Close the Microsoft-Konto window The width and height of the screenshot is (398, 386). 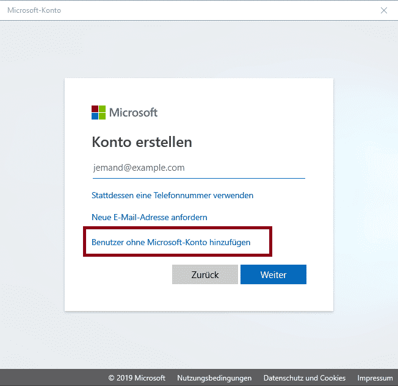[384, 10]
